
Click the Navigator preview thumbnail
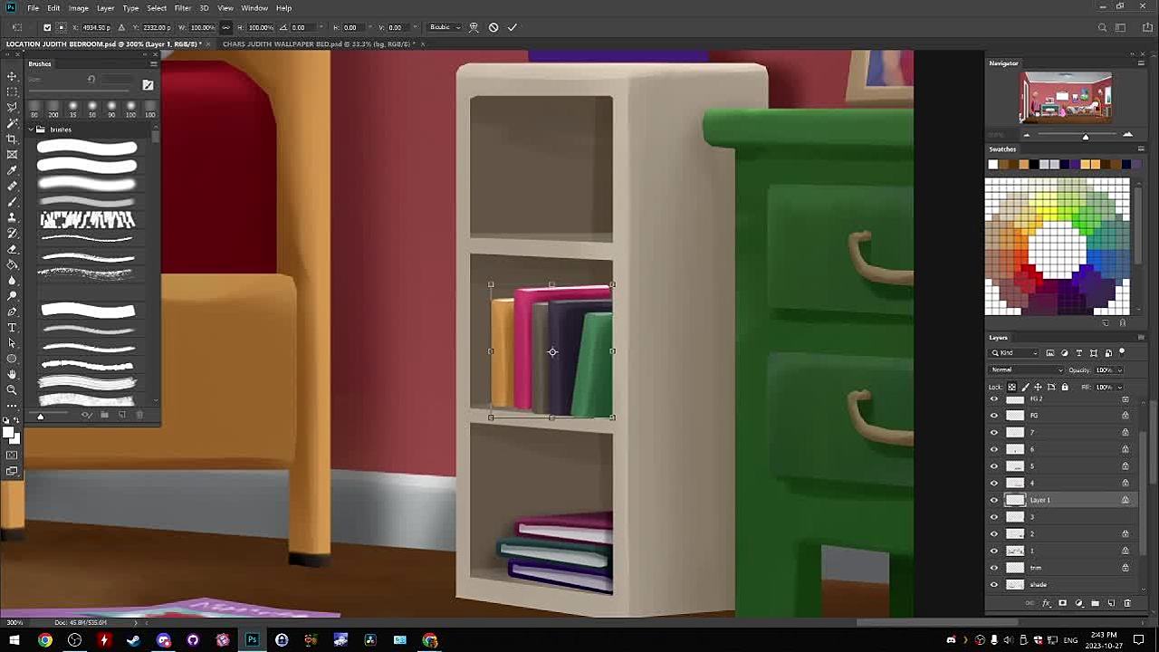pos(1066,98)
